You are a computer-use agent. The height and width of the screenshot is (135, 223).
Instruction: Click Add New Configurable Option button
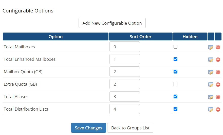pyautogui.click(x=112, y=23)
